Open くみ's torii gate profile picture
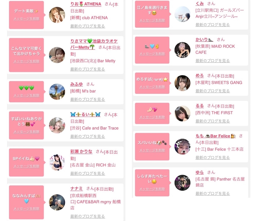Image resolution: width=257 pixels, height=221 pixels. click(x=182, y=14)
